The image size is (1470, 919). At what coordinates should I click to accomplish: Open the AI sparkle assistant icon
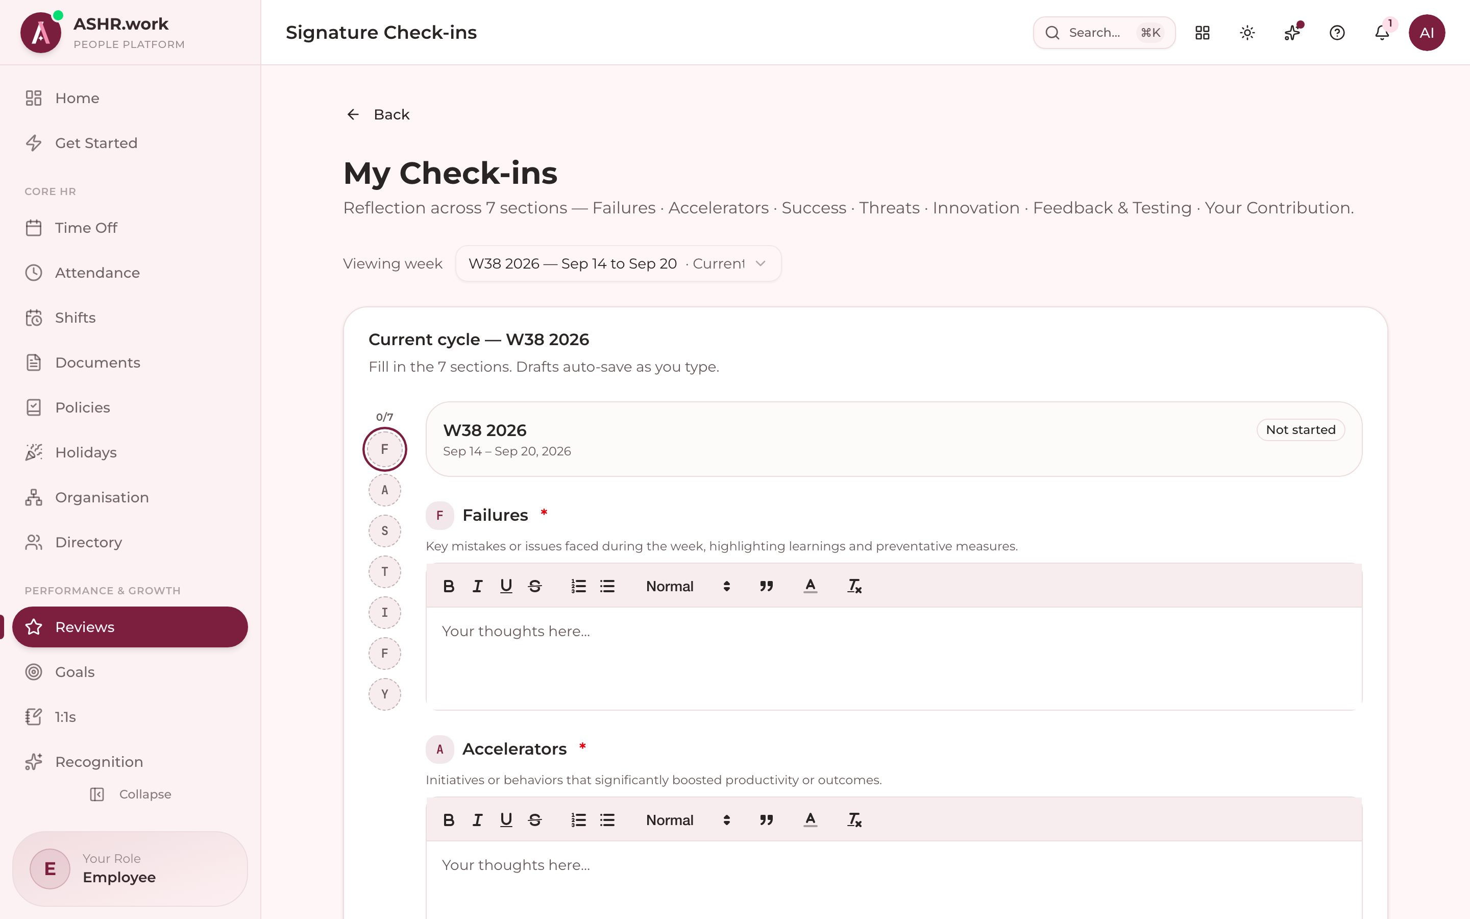point(1292,33)
